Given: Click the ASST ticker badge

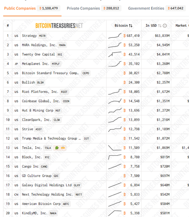Looking at the screenshot, I should click(x=39, y=129).
